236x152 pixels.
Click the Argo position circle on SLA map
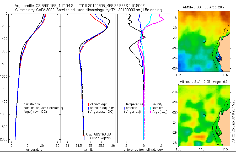(204, 116)
